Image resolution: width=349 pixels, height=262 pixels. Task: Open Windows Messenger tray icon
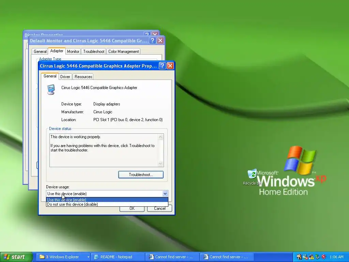305,257
